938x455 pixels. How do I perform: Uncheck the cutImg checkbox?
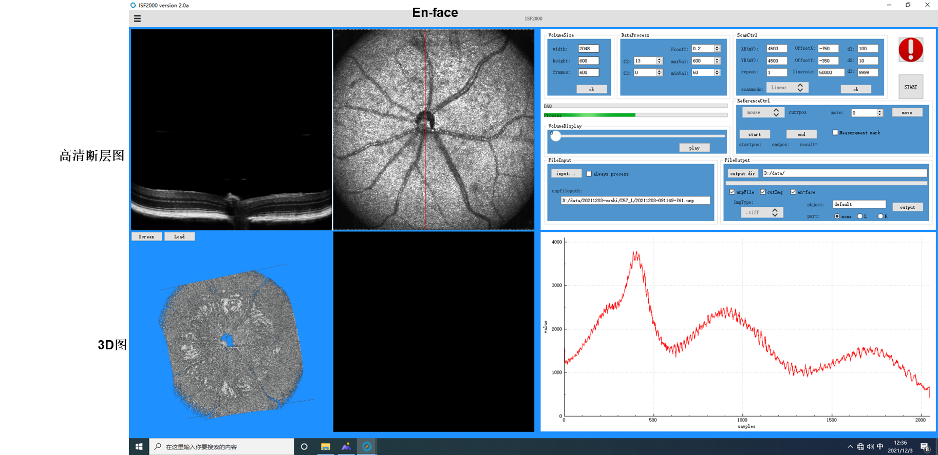(x=763, y=192)
